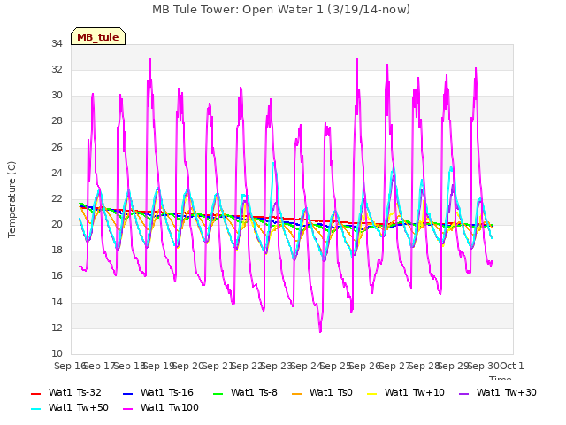Select the Wat1_Tw+50 legend label
566x425 pixels.
79,407
